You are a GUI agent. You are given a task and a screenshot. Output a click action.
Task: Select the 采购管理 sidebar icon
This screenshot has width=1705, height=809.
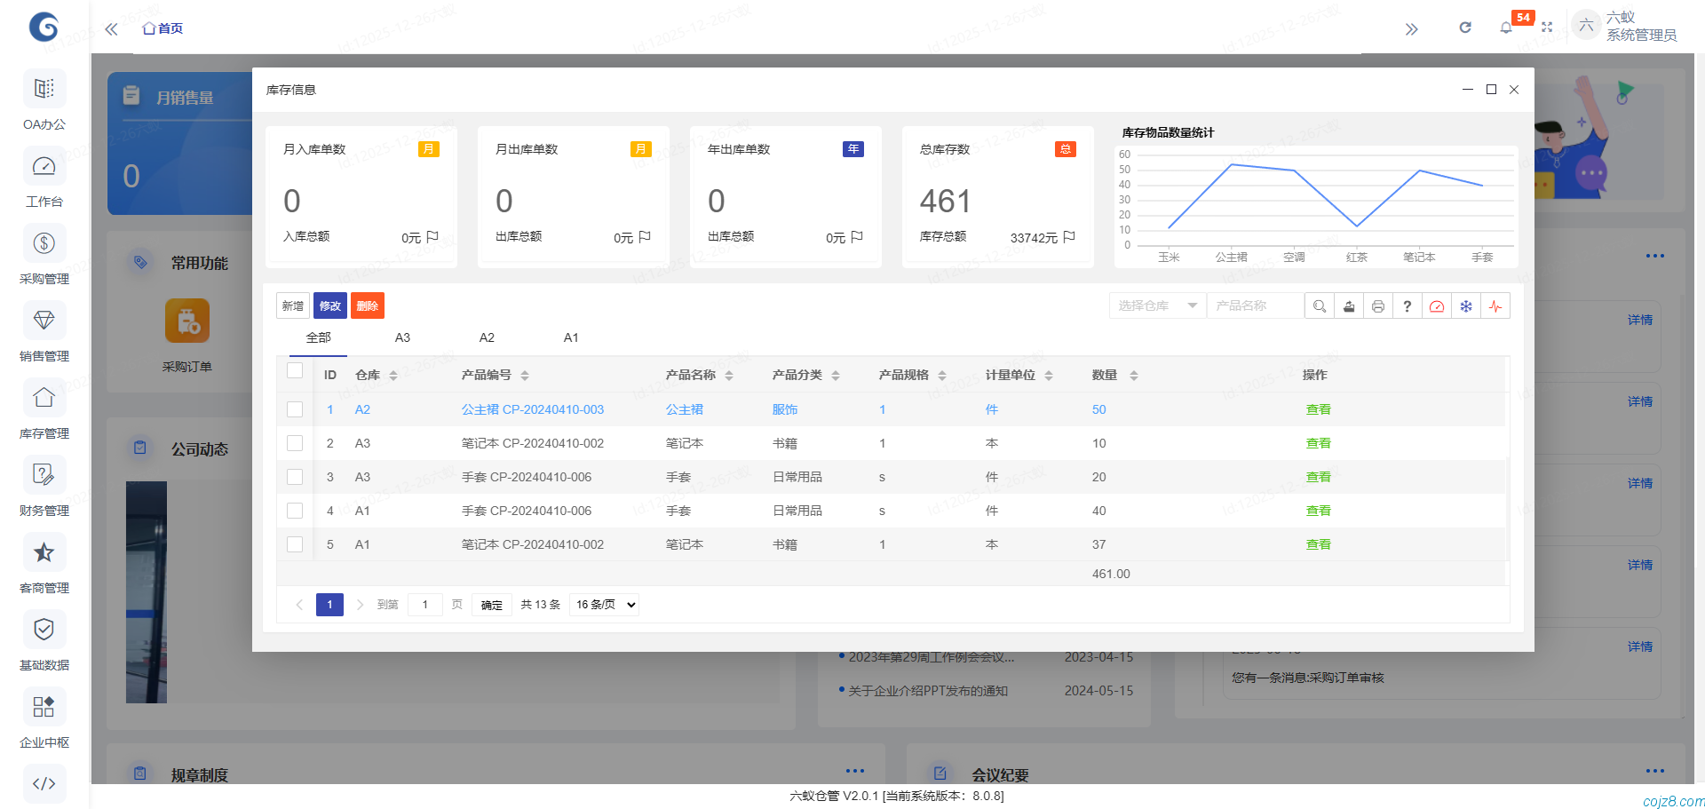point(44,242)
